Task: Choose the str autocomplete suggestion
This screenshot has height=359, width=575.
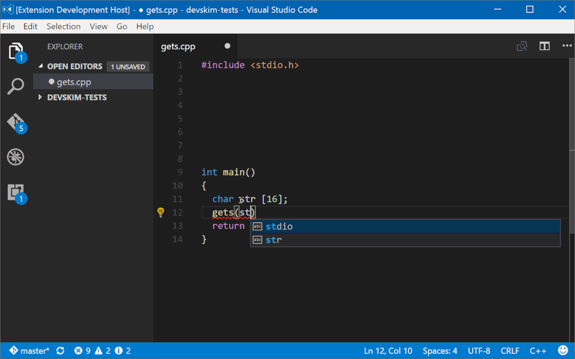Action: click(x=405, y=240)
